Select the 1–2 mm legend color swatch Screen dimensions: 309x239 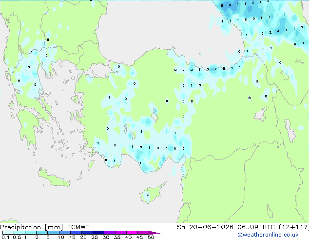pyautogui.click(x=31, y=233)
